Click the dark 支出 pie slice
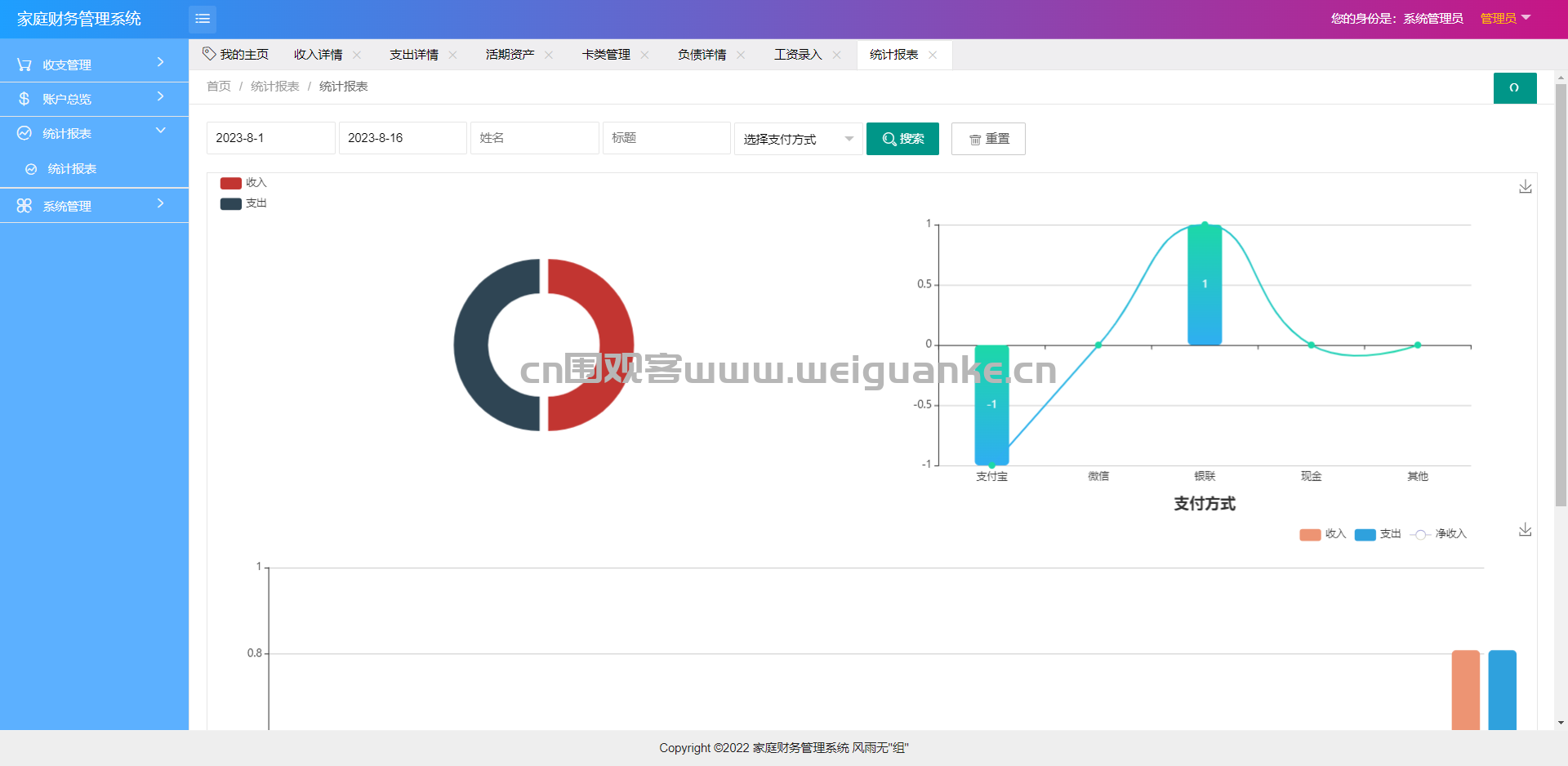This screenshot has width=1568, height=766. point(471,345)
